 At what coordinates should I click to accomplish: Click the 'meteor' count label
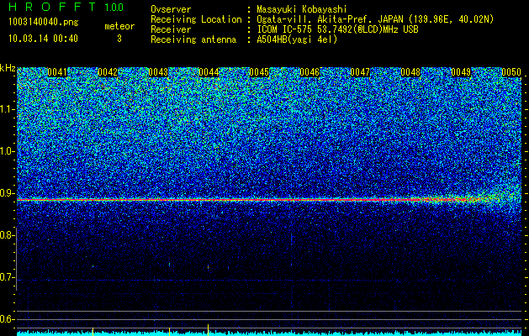tap(119, 26)
